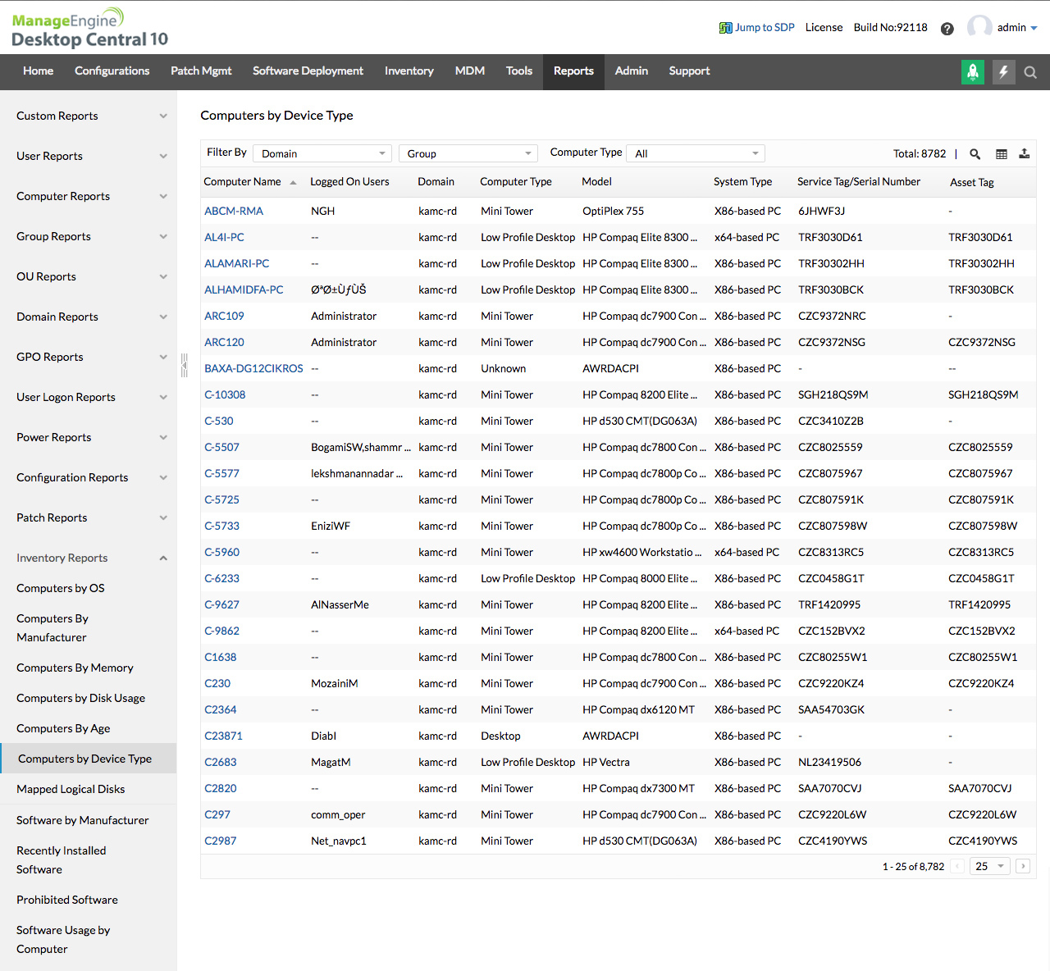Screen dimensions: 1050x971
Task: Click the Build No:92118 text
Action: pyautogui.click(x=891, y=28)
